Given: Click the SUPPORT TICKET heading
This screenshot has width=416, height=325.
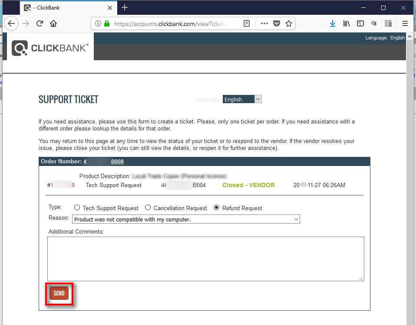Looking at the screenshot, I should point(69,99).
